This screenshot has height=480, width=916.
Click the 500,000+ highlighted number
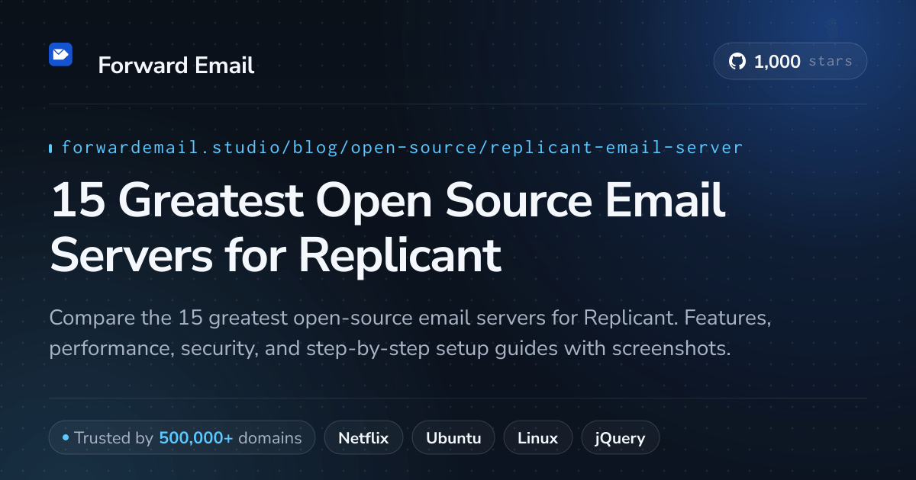pos(196,438)
